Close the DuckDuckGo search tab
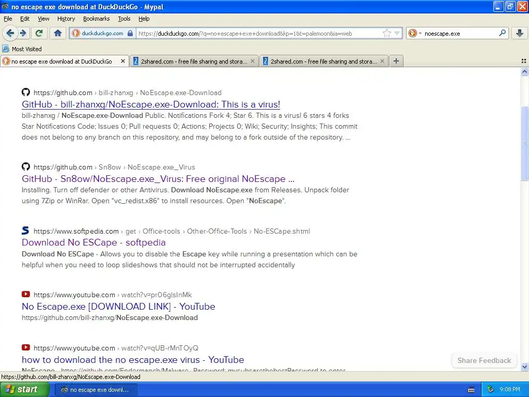This screenshot has width=529, height=397. (123, 61)
